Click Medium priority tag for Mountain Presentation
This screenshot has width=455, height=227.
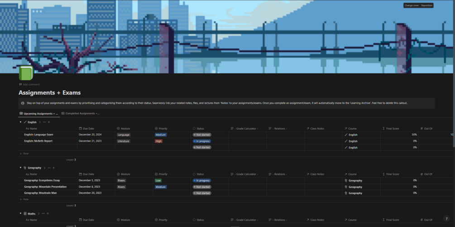pos(161,187)
